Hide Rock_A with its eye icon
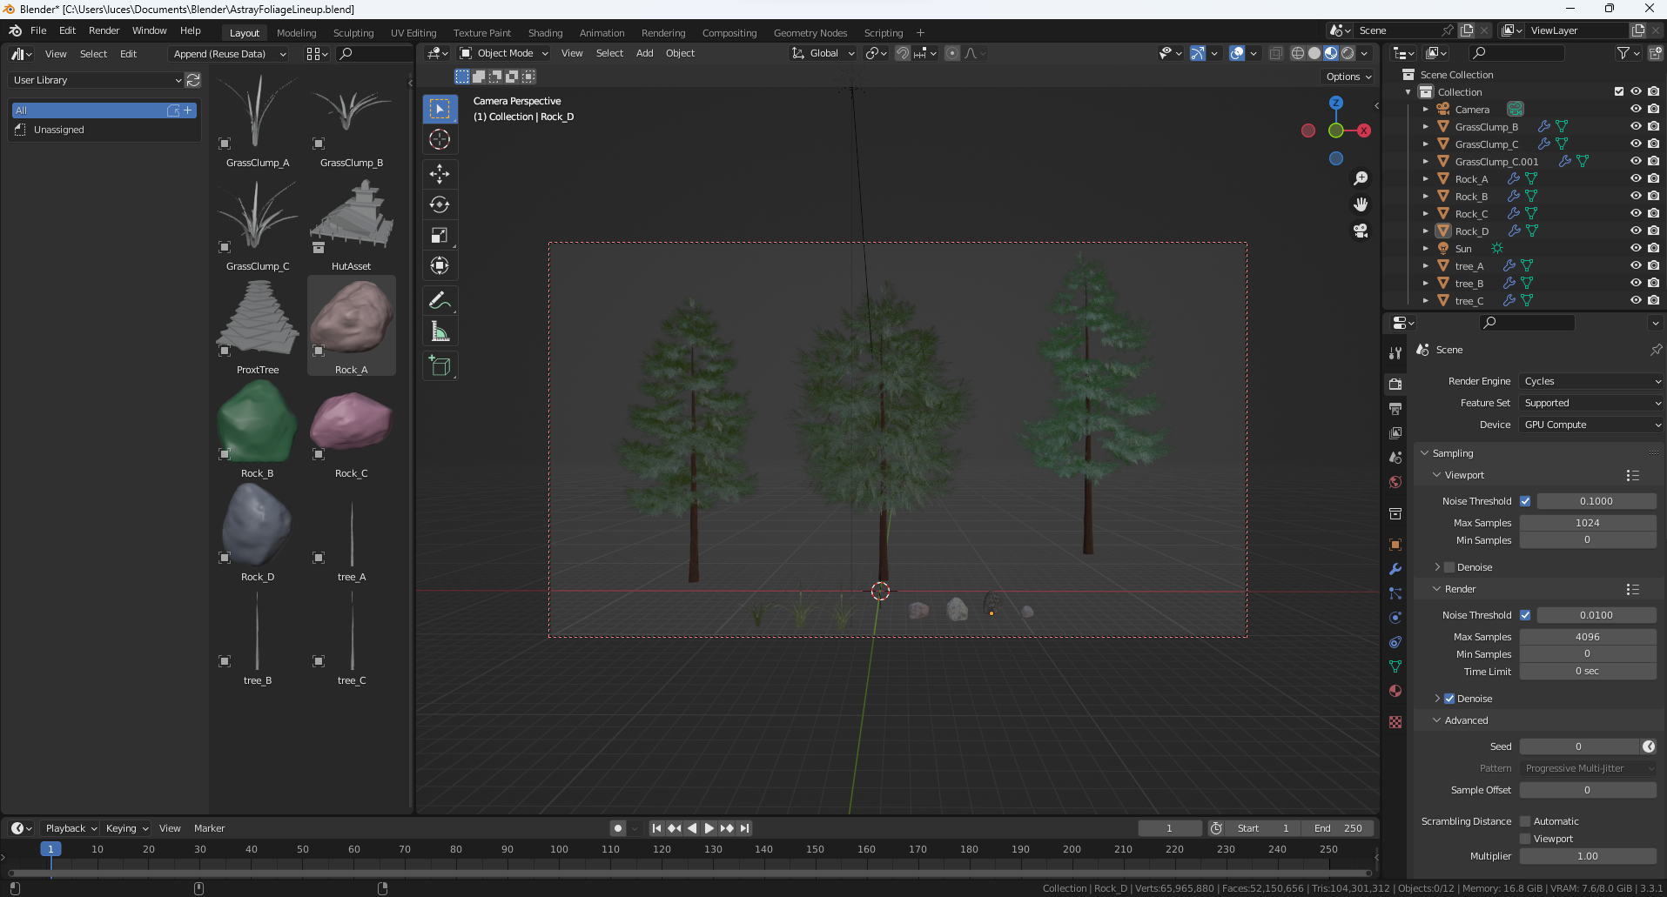The image size is (1667, 897). (x=1636, y=178)
